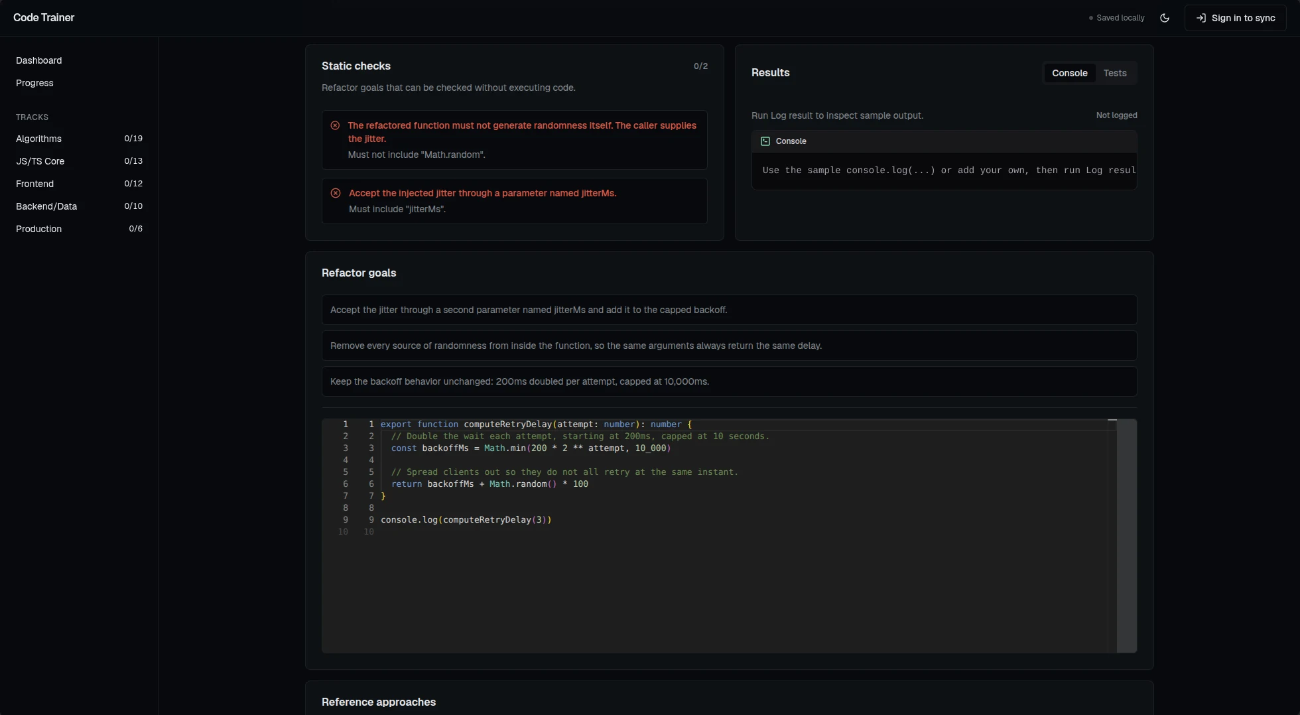Click goal about second parameter jitterMs
This screenshot has width=1300, height=715.
[729, 310]
